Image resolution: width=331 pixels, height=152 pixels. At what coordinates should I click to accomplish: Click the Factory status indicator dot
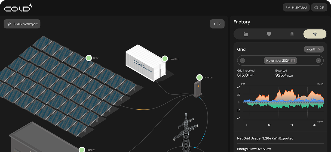pyautogui.click(x=82, y=150)
